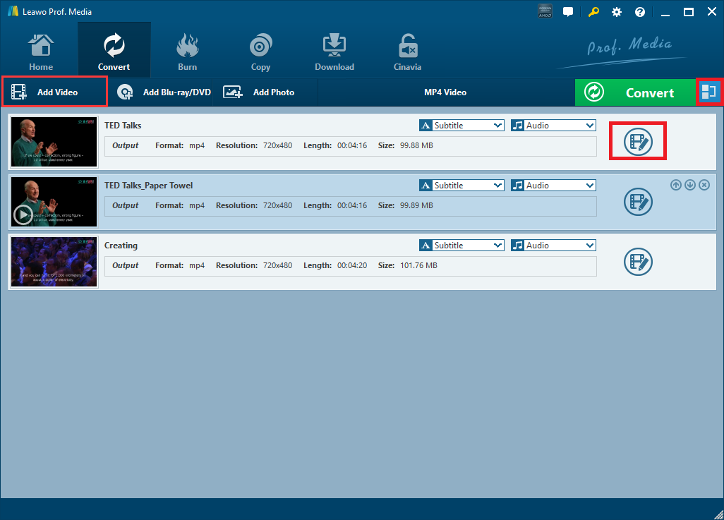The height and width of the screenshot is (520, 724).
Task: Click the AMD GPU acceleration icon
Action: coord(545,11)
